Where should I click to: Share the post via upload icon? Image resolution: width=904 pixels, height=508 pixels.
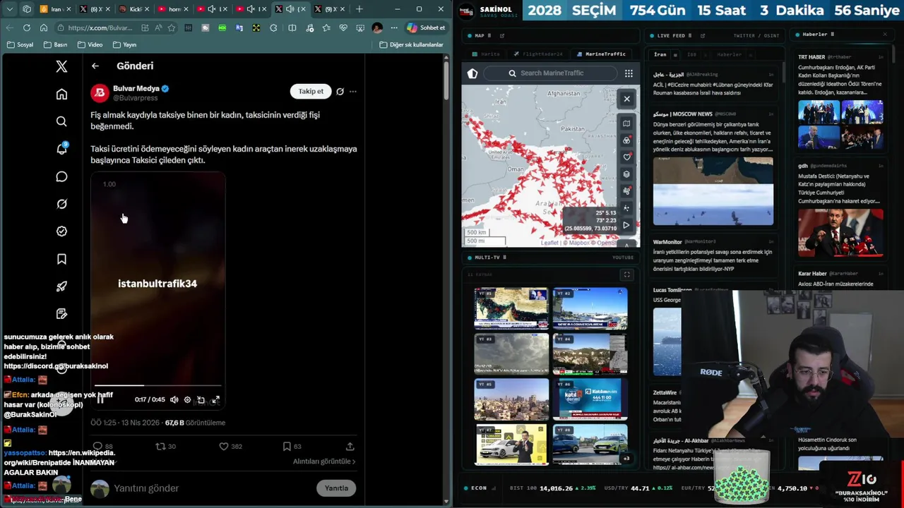pyautogui.click(x=350, y=447)
